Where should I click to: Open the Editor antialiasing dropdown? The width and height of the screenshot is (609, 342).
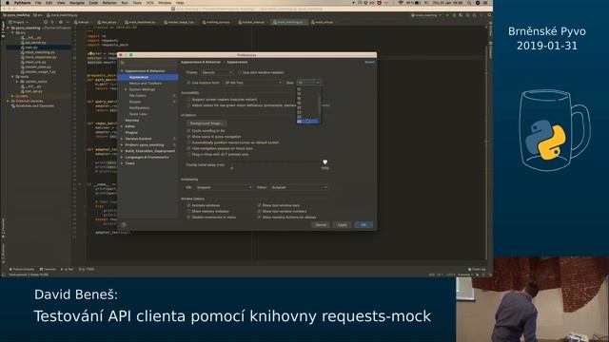pos(299,187)
